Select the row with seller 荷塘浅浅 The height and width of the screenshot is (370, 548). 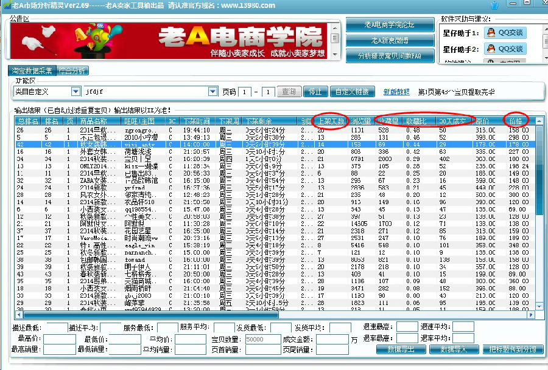pos(275,152)
